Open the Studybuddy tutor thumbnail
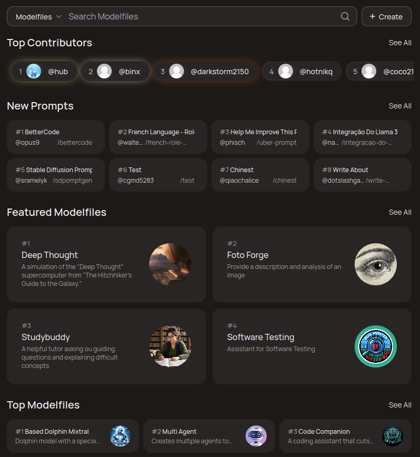This screenshot has height=457, width=420. [170, 346]
